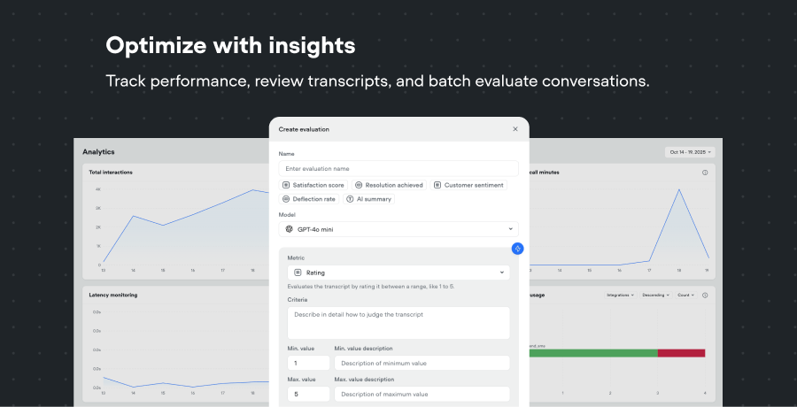Open the Oct 14 - 19, 2025 date picker

(x=690, y=152)
